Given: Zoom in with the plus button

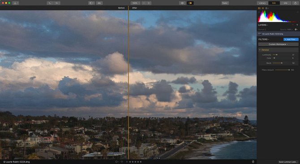Looking at the screenshot, I should point(149,3).
